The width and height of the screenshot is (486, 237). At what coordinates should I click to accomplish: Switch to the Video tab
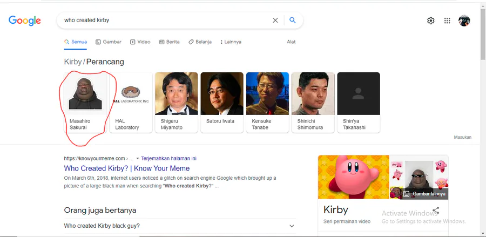click(140, 42)
